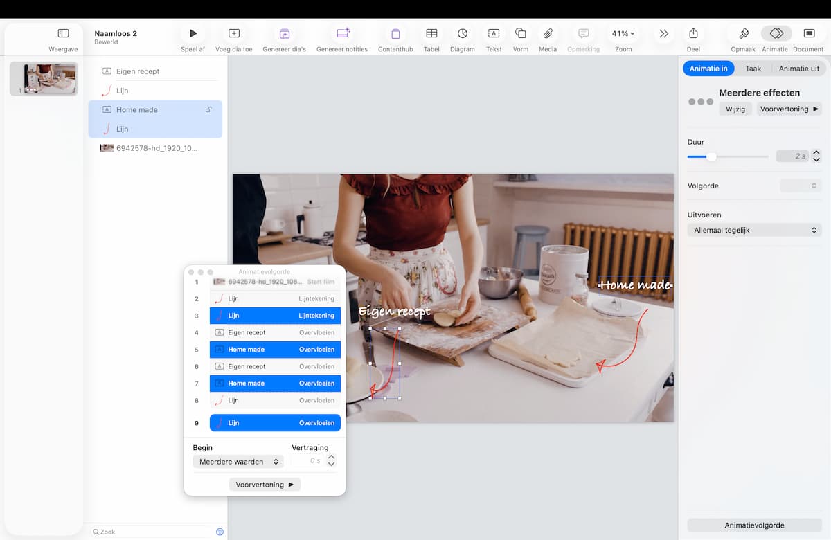Click Voorvertoning in Animatievolgorde window
The height and width of the screenshot is (540, 831).
pyautogui.click(x=265, y=485)
